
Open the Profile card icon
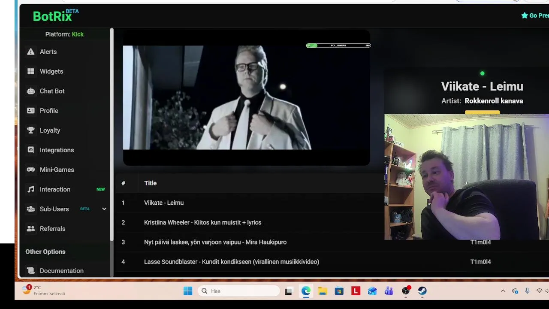(30, 111)
